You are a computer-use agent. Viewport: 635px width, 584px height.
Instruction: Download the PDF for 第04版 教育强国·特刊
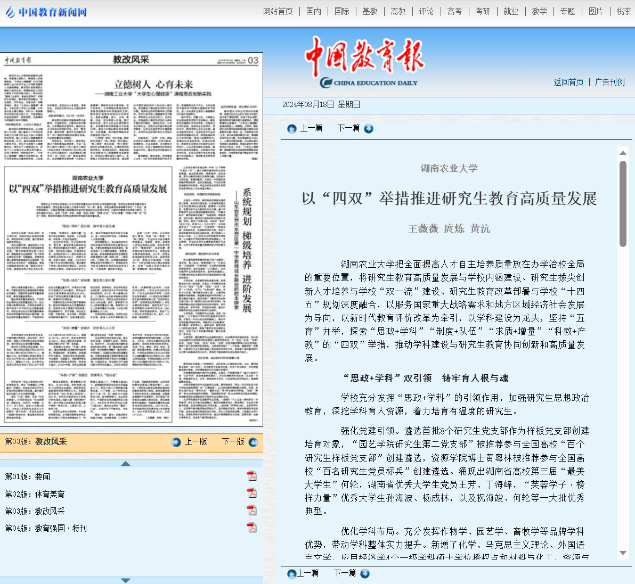pyautogui.click(x=252, y=528)
